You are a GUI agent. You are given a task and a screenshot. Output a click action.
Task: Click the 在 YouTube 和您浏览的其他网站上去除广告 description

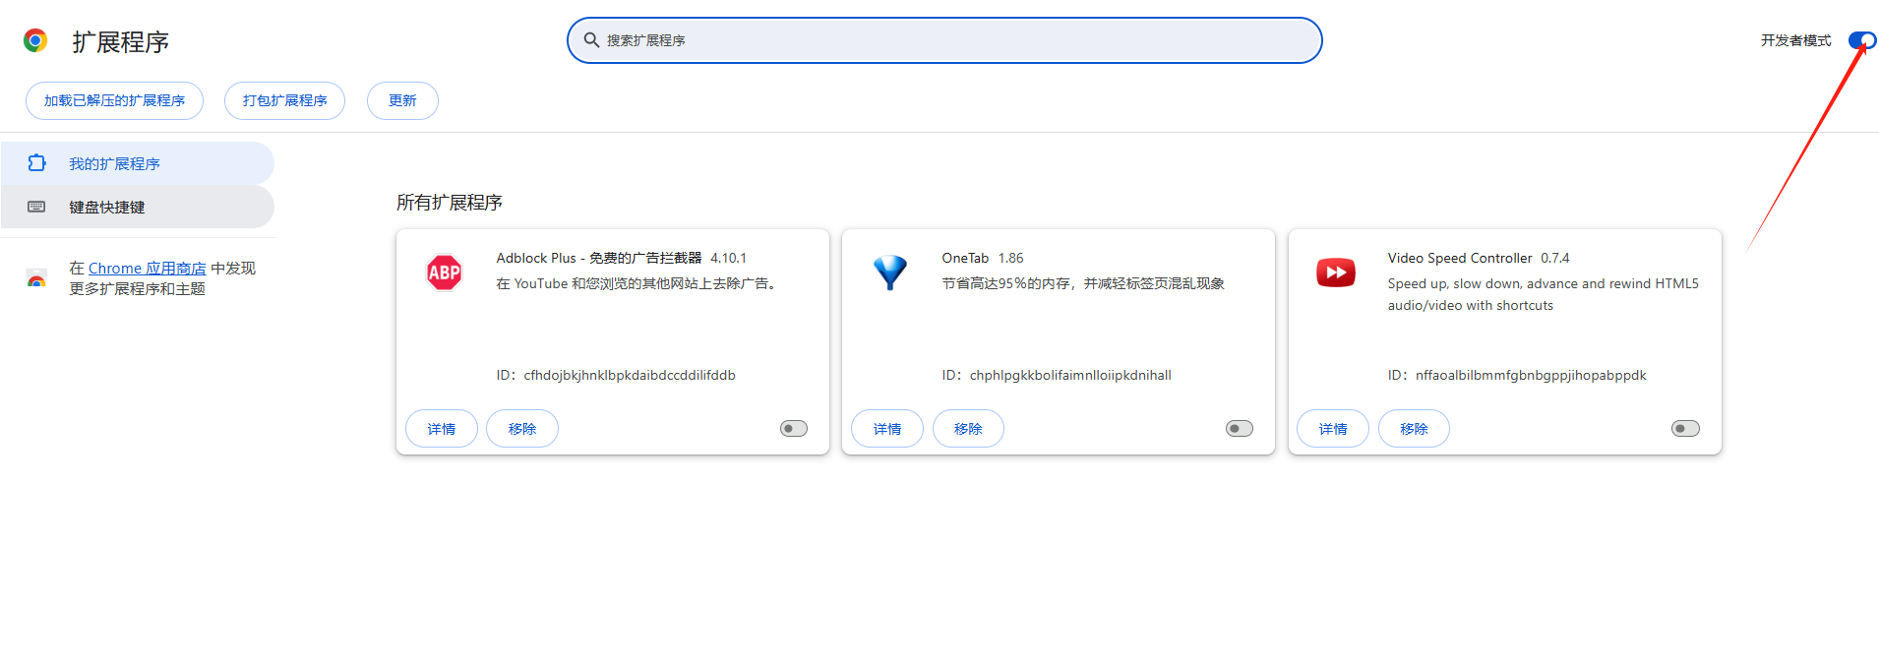coord(638,283)
